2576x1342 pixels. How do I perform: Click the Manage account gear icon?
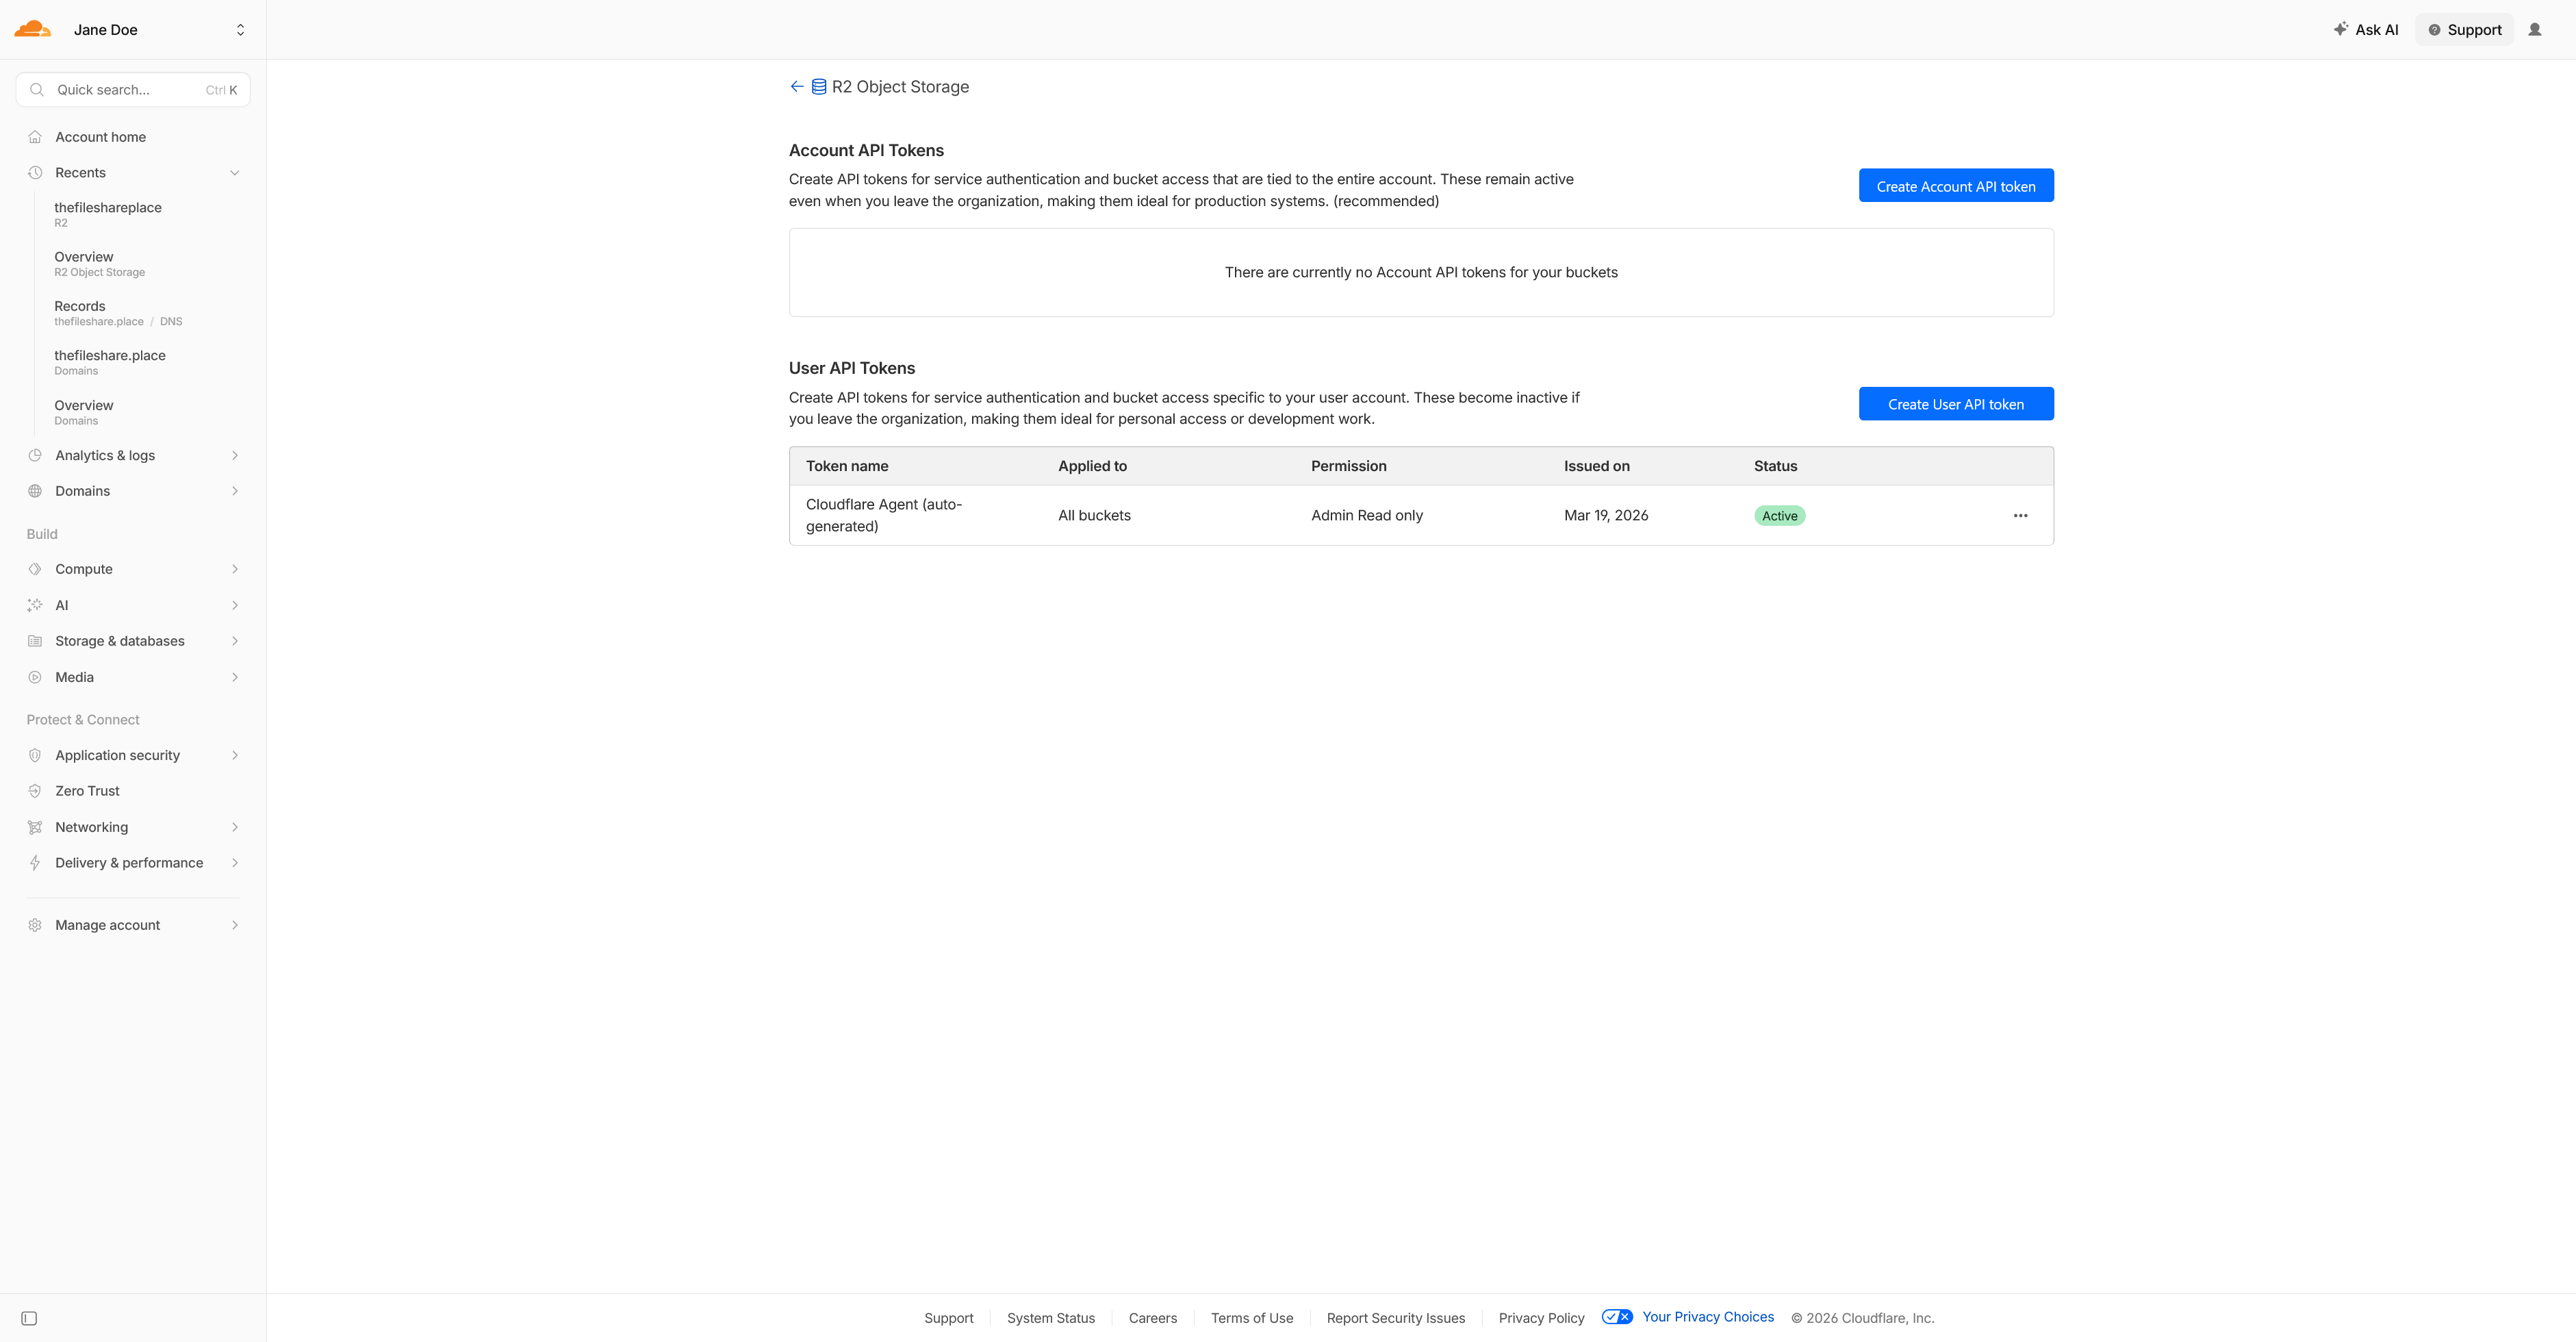(35, 925)
